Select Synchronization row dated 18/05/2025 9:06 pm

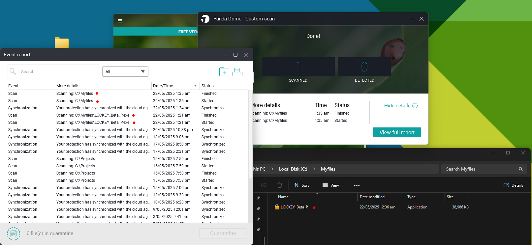tap(128, 137)
